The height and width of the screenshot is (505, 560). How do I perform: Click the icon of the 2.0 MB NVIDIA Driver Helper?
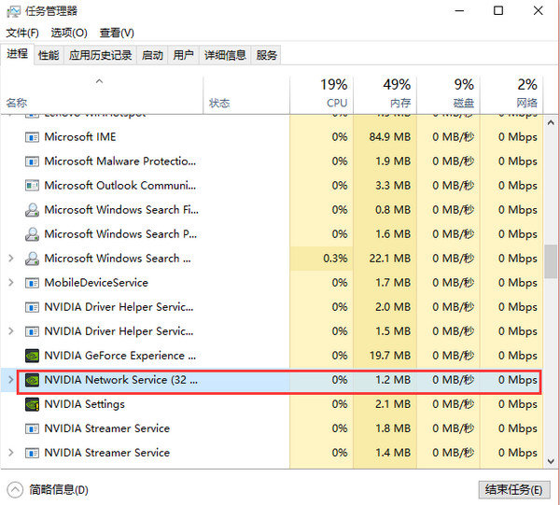point(32,307)
